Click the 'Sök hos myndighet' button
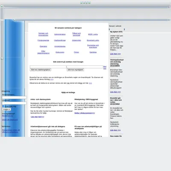This screenshot has height=171, width=171. click(75, 70)
